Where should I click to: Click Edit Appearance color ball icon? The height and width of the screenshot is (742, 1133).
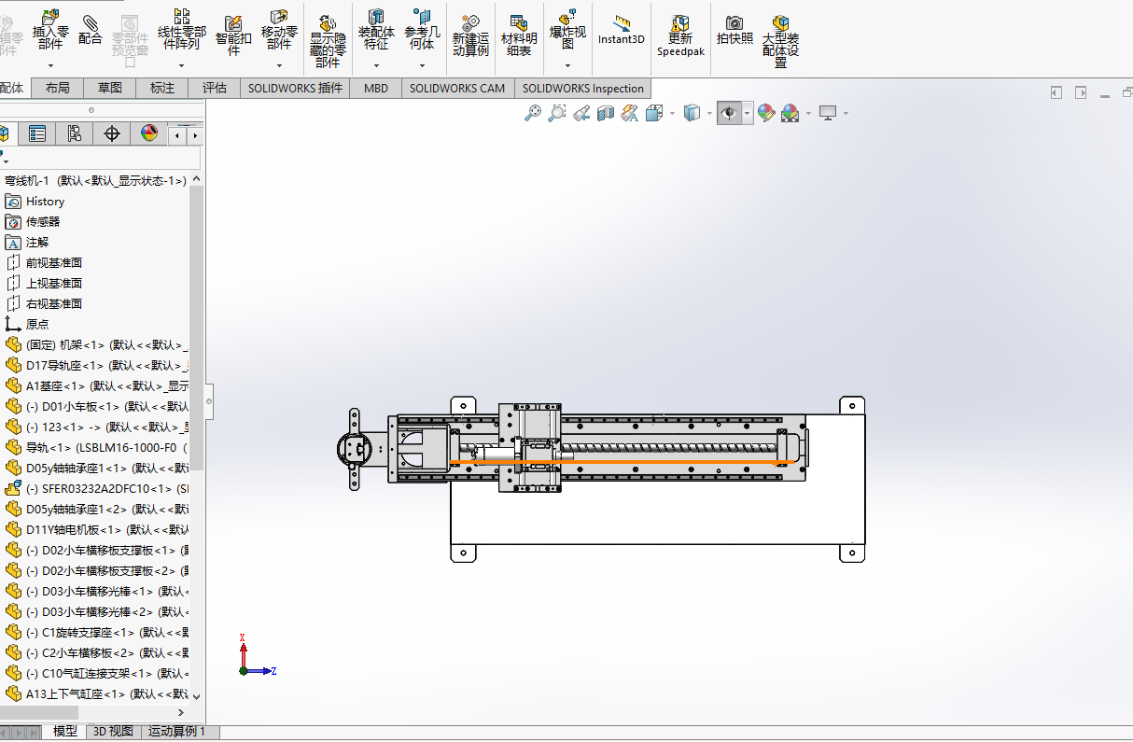766,113
